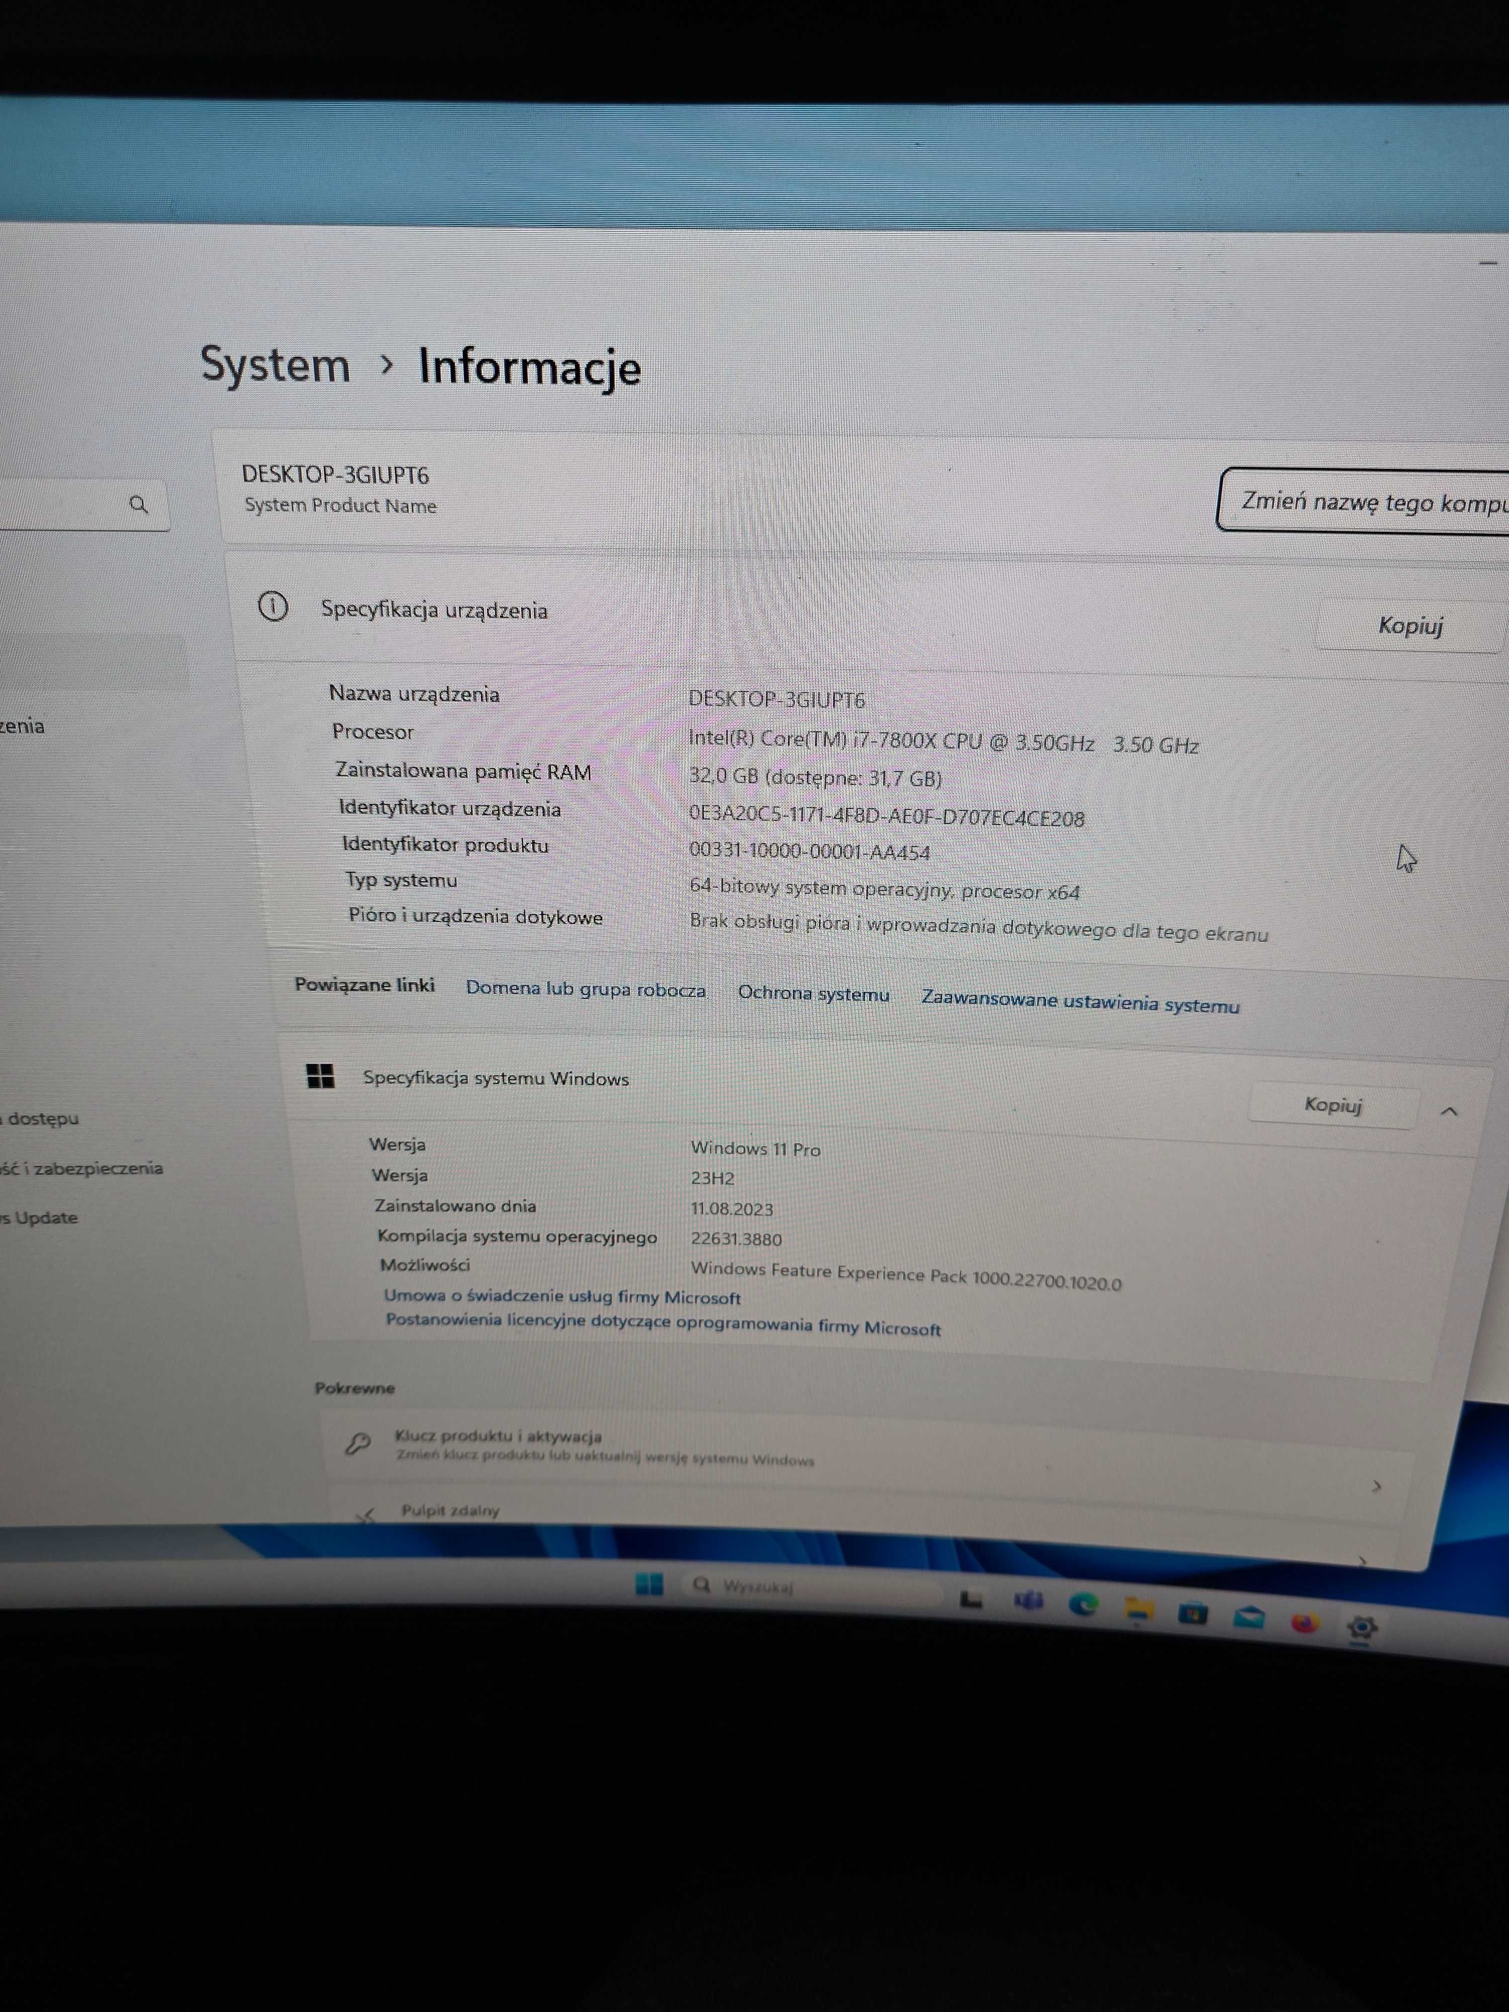Image resolution: width=1509 pixels, height=2012 pixels.
Task: Click the 32,0 GB RAM value
Action: pyautogui.click(x=815, y=778)
